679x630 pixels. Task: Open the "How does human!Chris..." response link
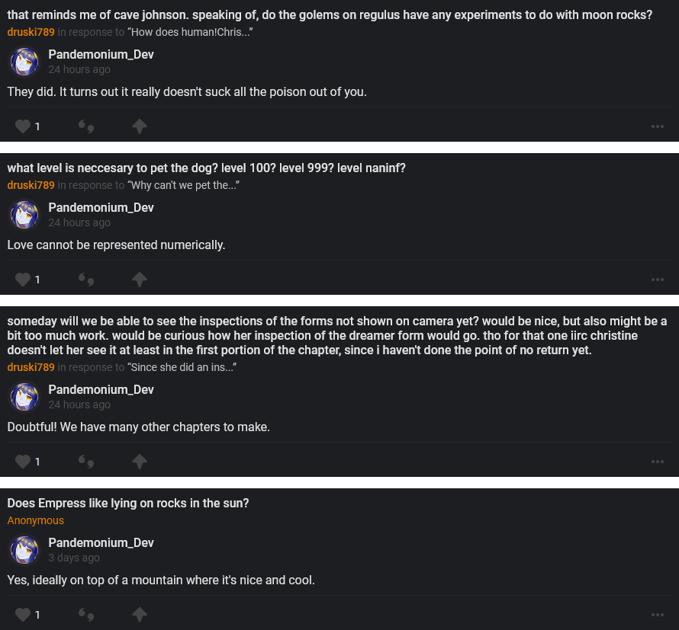click(190, 32)
